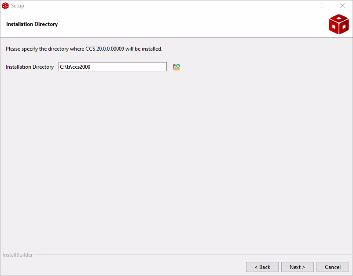Open the folder browse dialog icon

coord(176,67)
